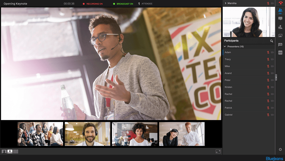Viewport: 285px width, 161px height.
Task: Switch to the participants tab showing 250
Action: point(280,11)
